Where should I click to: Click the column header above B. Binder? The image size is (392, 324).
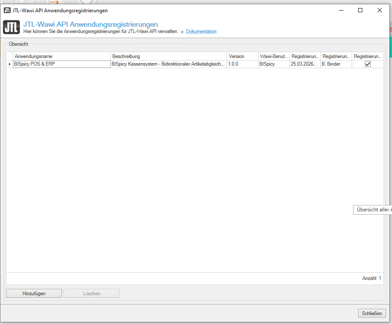coord(336,56)
